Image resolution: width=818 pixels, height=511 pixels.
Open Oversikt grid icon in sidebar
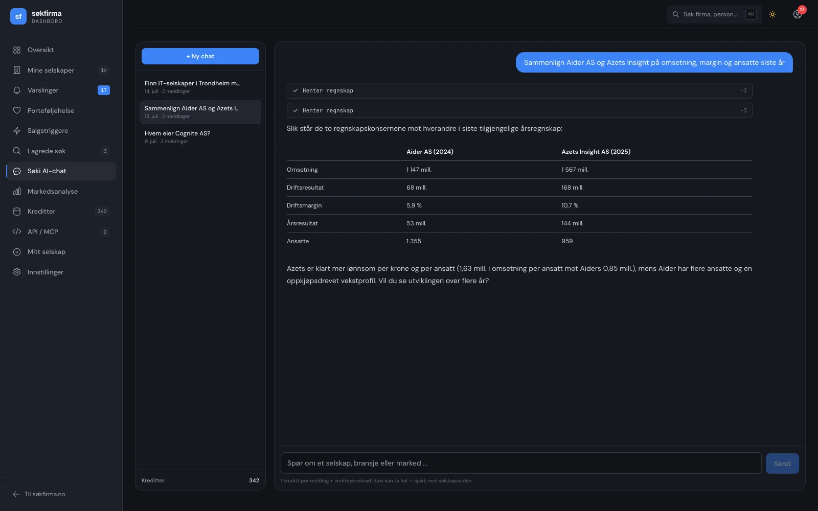tap(17, 50)
